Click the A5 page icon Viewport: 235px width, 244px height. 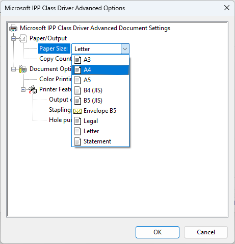tap(77, 80)
